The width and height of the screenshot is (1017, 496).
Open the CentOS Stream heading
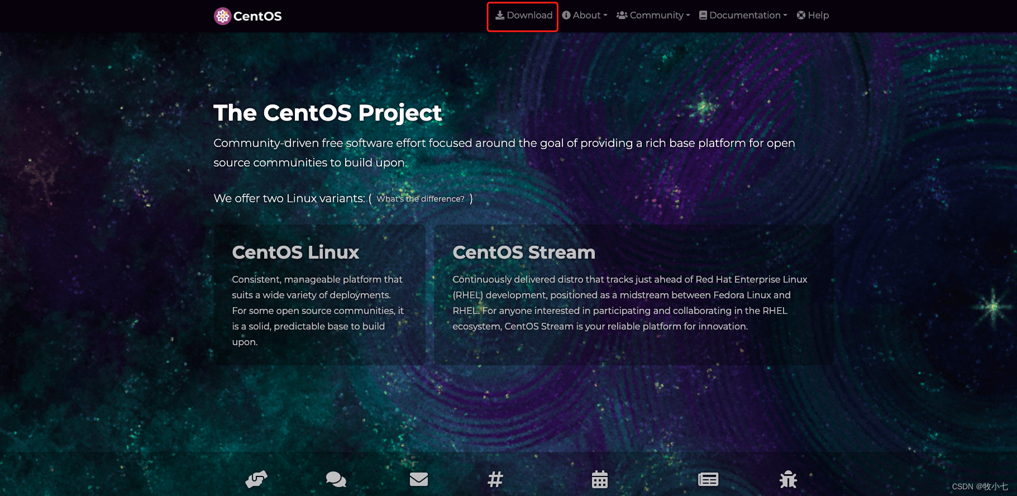tap(524, 252)
